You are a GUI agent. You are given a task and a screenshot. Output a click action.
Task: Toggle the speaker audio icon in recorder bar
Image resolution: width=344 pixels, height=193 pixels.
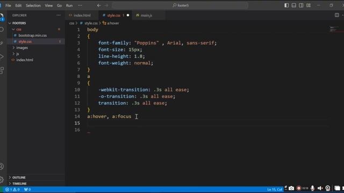click(x=320, y=188)
